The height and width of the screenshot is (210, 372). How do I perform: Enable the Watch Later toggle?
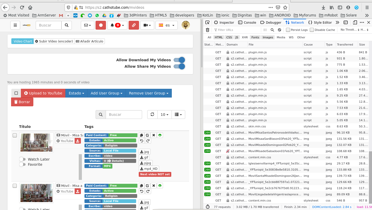pos(22,159)
